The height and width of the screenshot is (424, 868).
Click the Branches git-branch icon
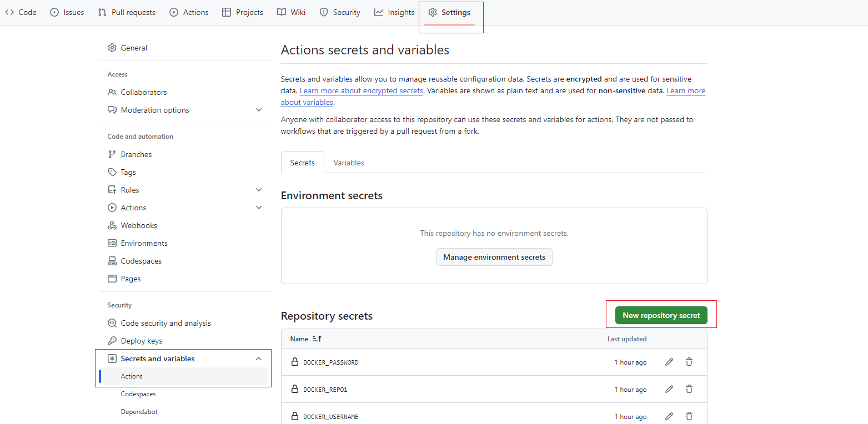(112, 154)
